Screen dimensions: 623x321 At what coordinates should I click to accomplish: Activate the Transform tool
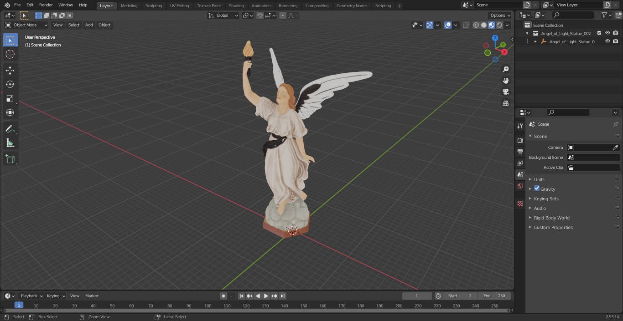click(x=10, y=112)
